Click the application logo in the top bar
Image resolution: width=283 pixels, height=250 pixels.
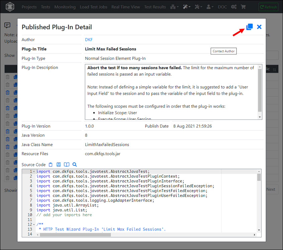click(x=10, y=7)
